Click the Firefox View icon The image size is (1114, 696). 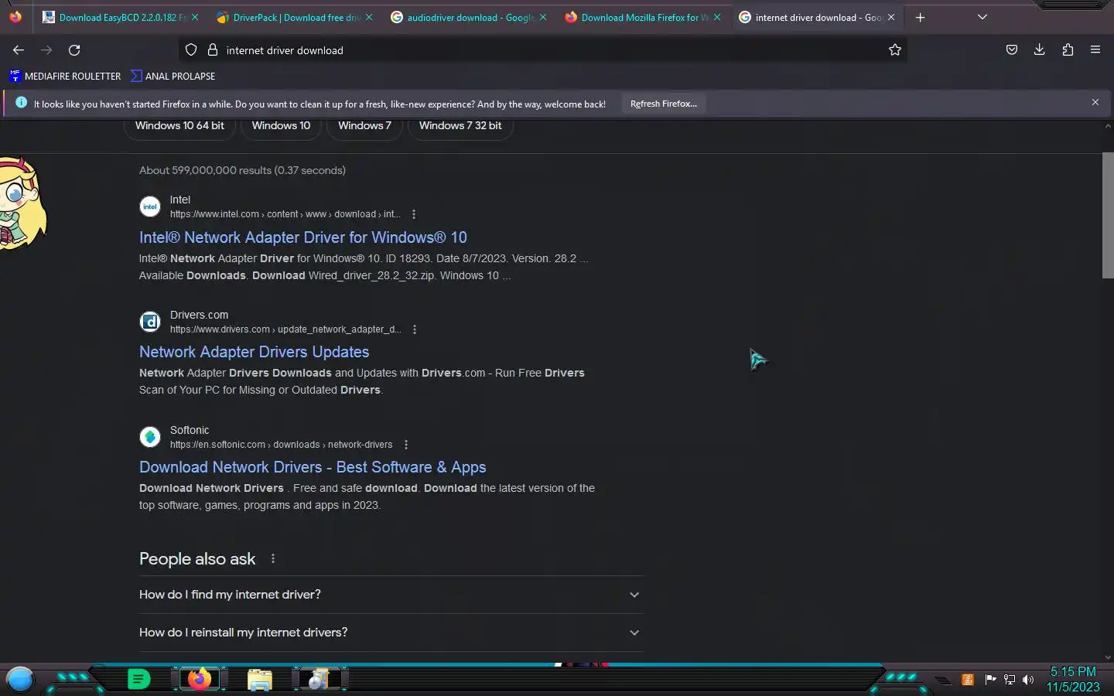point(15,17)
